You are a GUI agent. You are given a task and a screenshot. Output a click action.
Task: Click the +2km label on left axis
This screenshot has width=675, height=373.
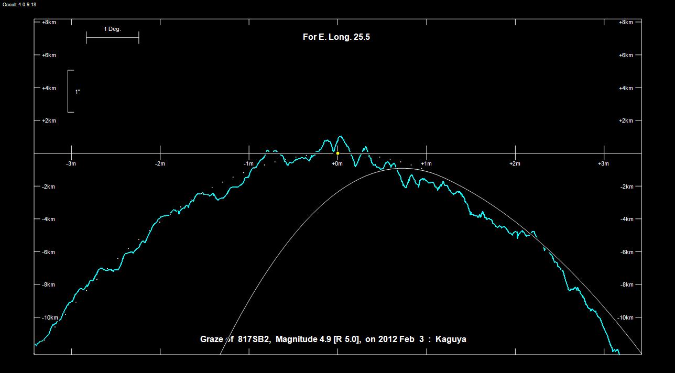coord(49,121)
